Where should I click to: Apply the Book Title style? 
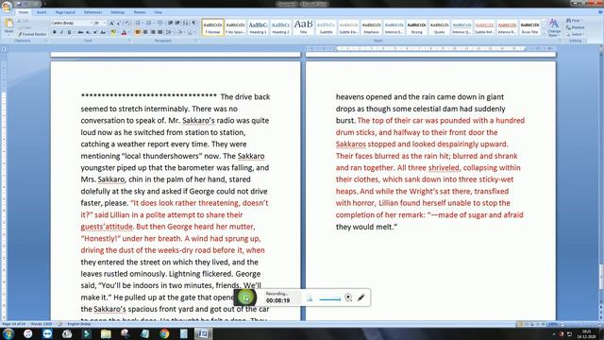pyautogui.click(x=529, y=27)
